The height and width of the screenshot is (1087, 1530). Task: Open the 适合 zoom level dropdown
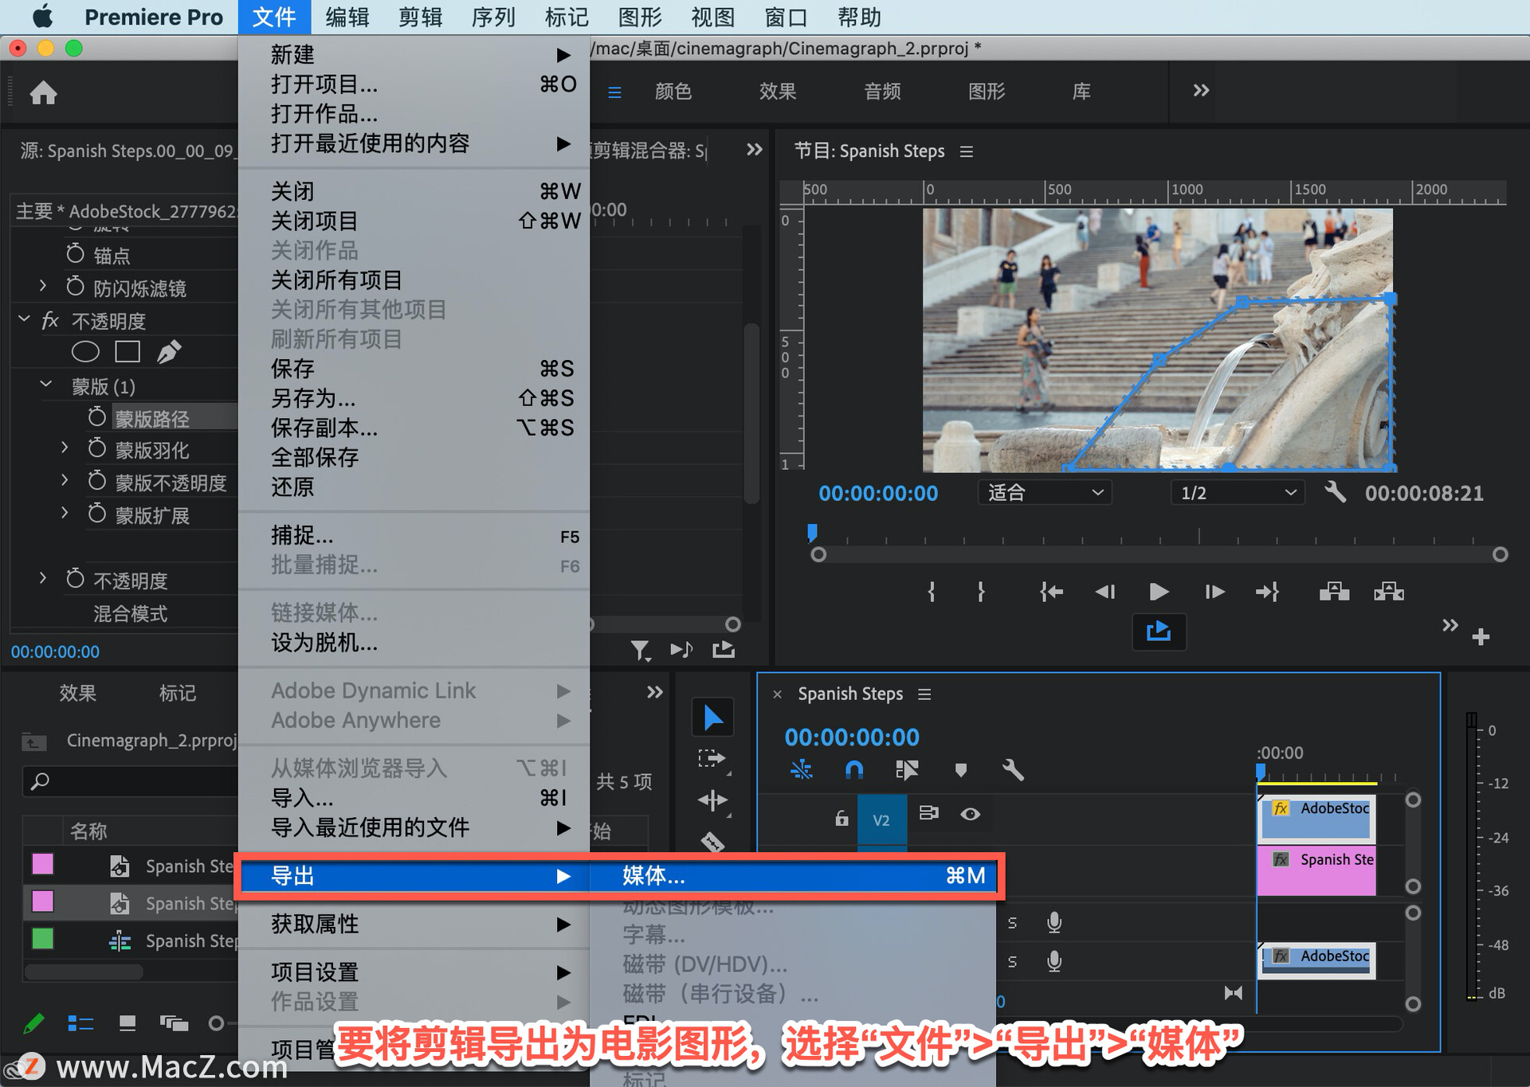click(1045, 493)
